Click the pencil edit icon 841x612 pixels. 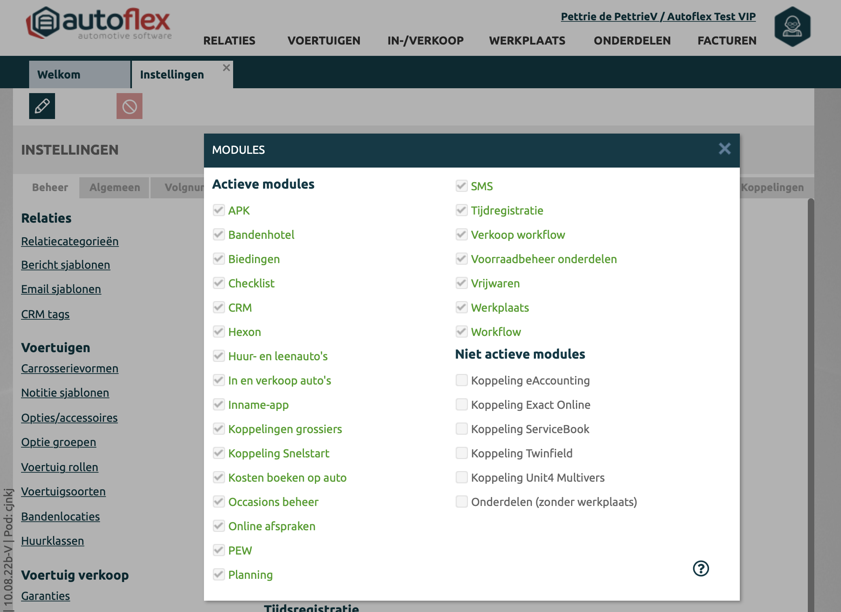click(42, 106)
